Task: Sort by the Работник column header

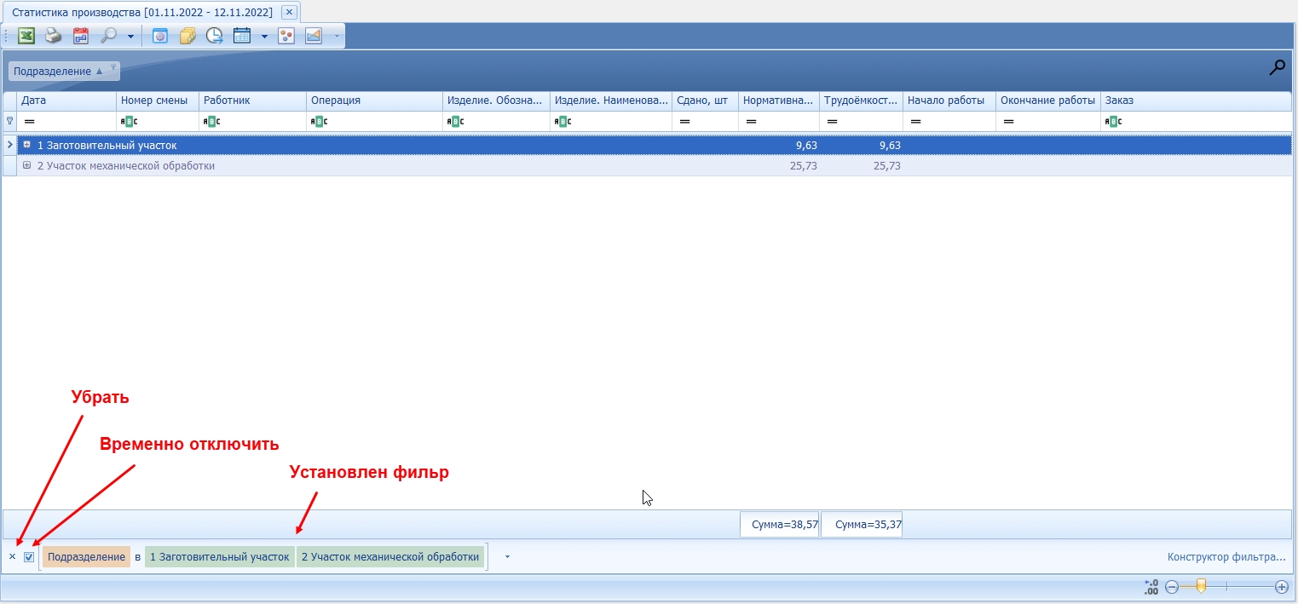Action: [252, 101]
